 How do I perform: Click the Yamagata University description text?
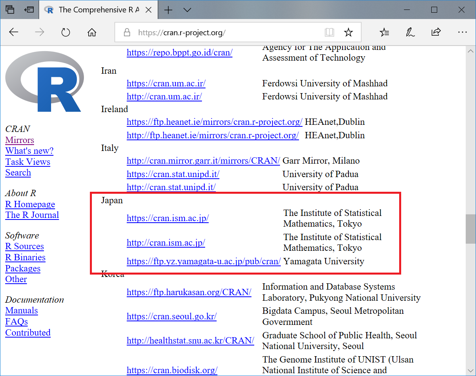pyautogui.click(x=324, y=261)
